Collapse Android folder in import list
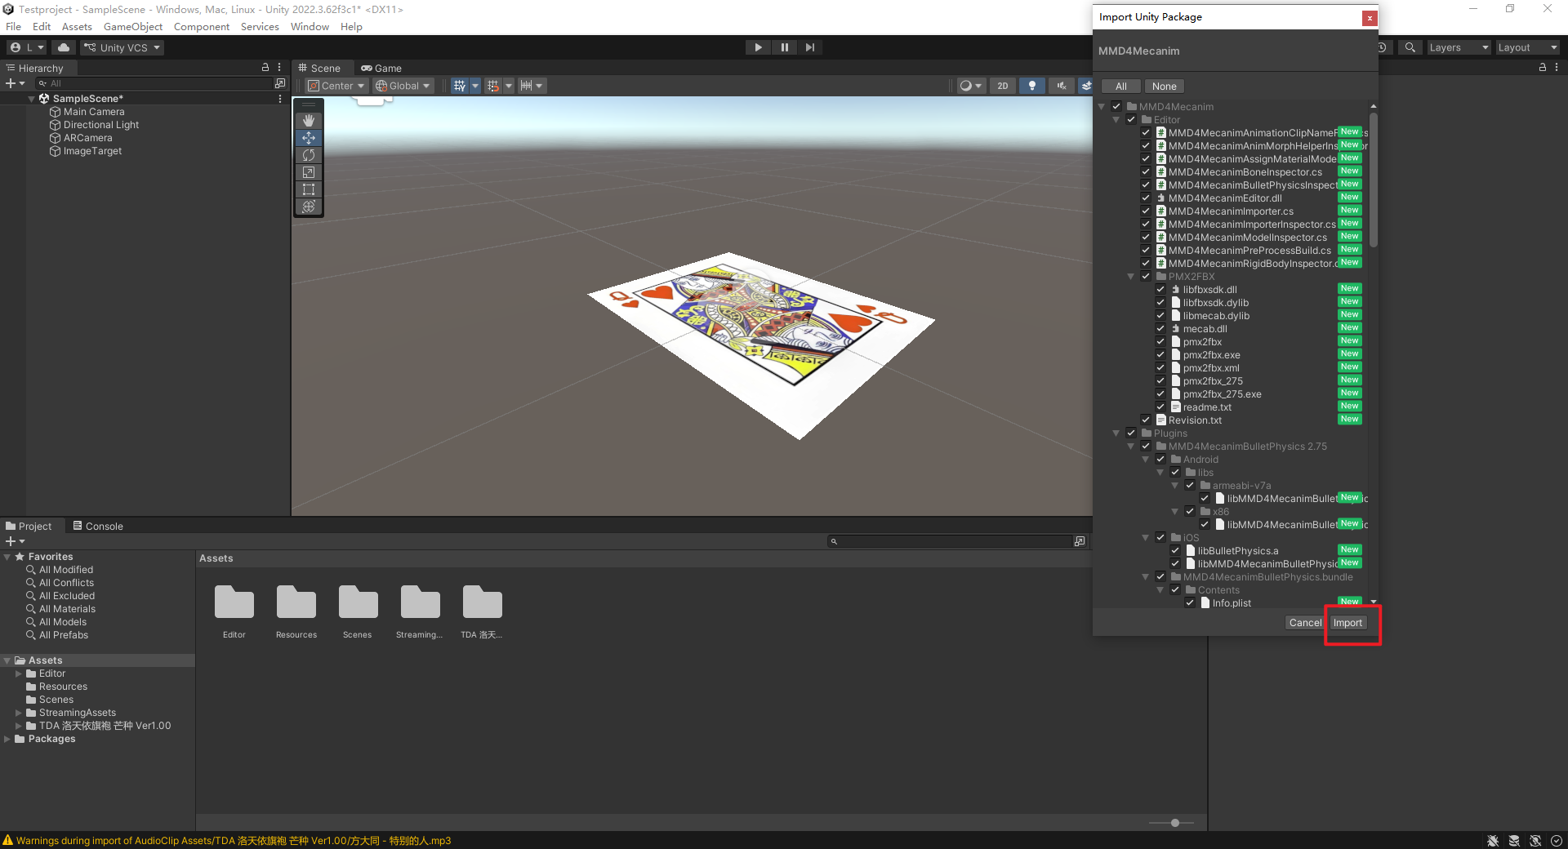Screen dimensions: 1568x849 point(1146,460)
